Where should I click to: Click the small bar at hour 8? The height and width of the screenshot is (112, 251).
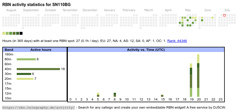pyautogui.click(x=115, y=95)
